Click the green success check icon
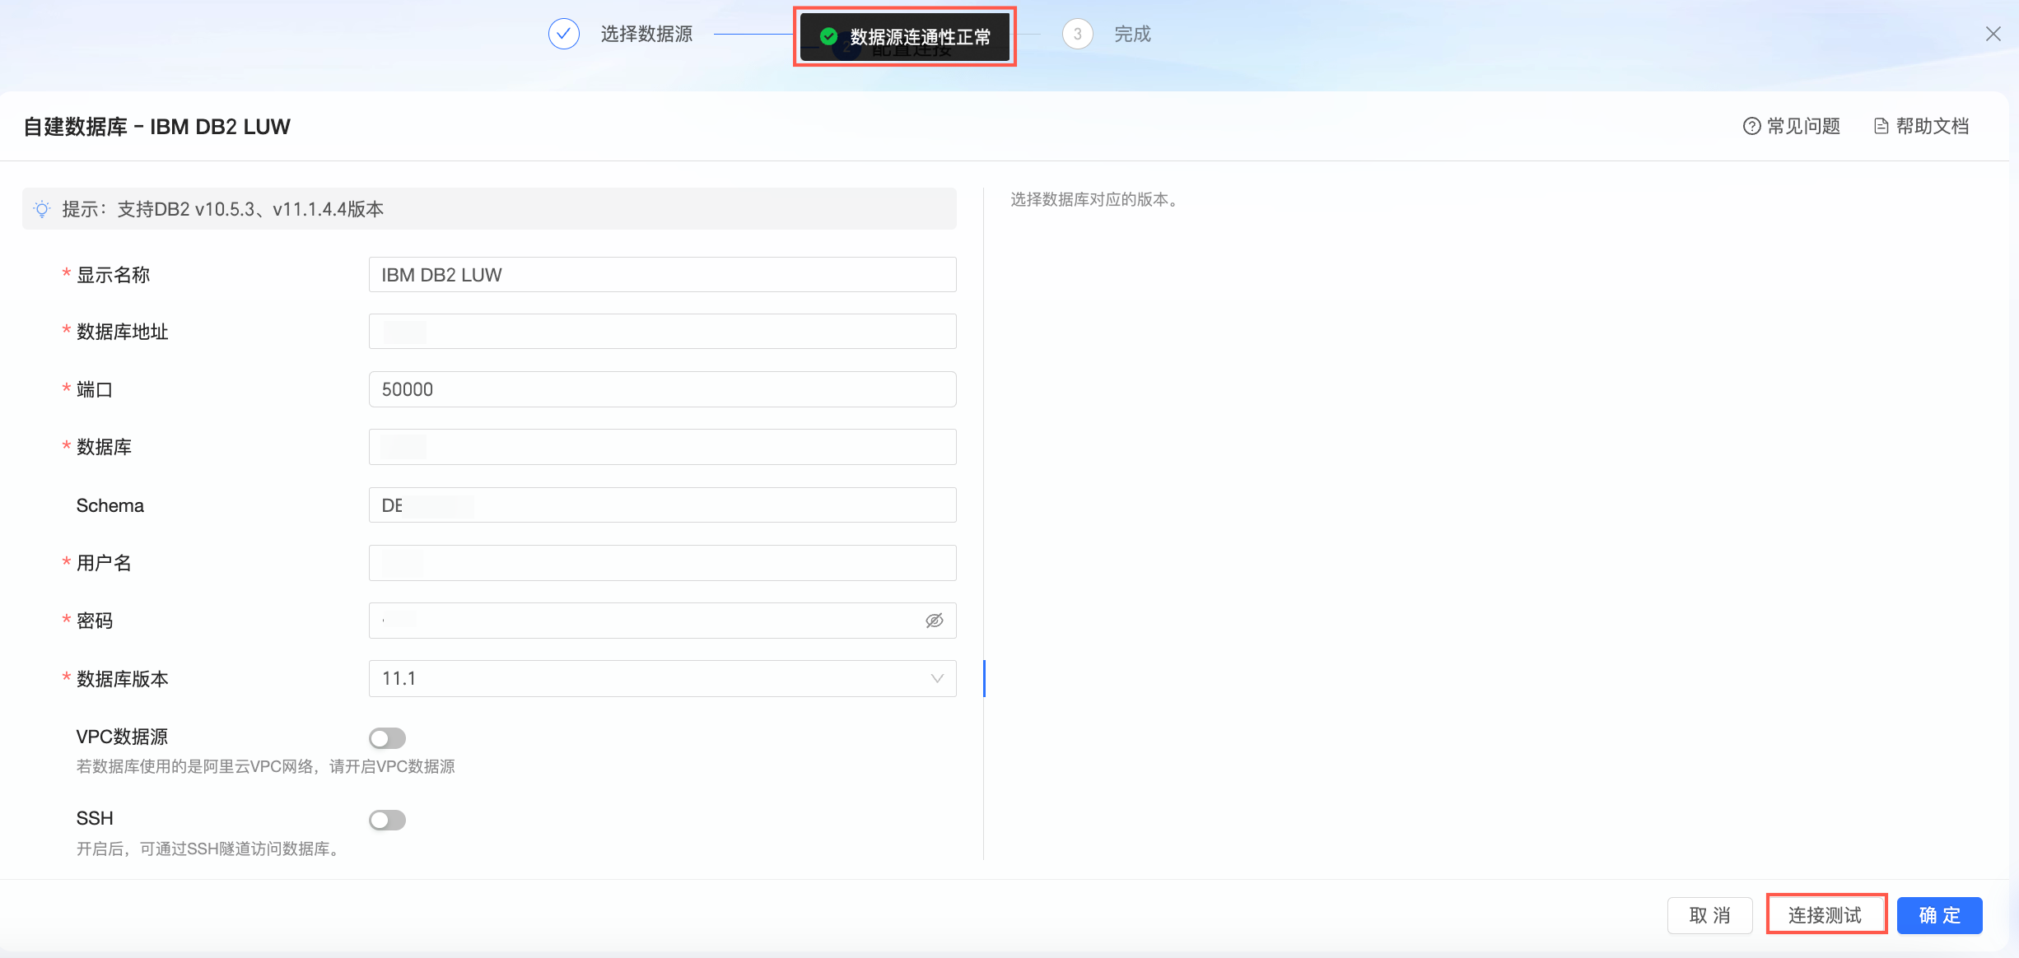The width and height of the screenshot is (2019, 958). 828,36
